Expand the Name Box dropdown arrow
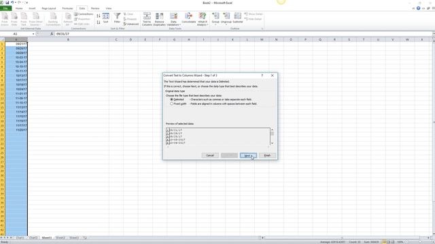The height and width of the screenshot is (244, 435). tap(33, 34)
